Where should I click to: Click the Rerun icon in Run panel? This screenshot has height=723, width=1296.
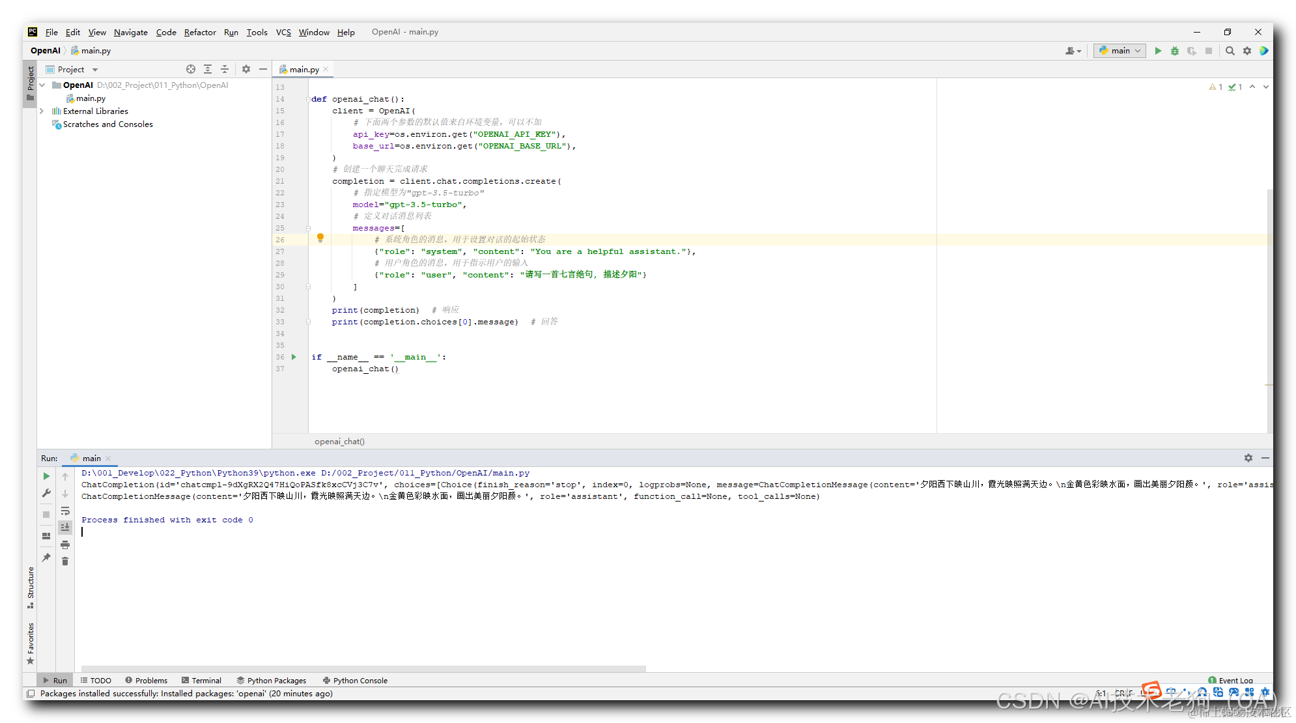pos(46,476)
